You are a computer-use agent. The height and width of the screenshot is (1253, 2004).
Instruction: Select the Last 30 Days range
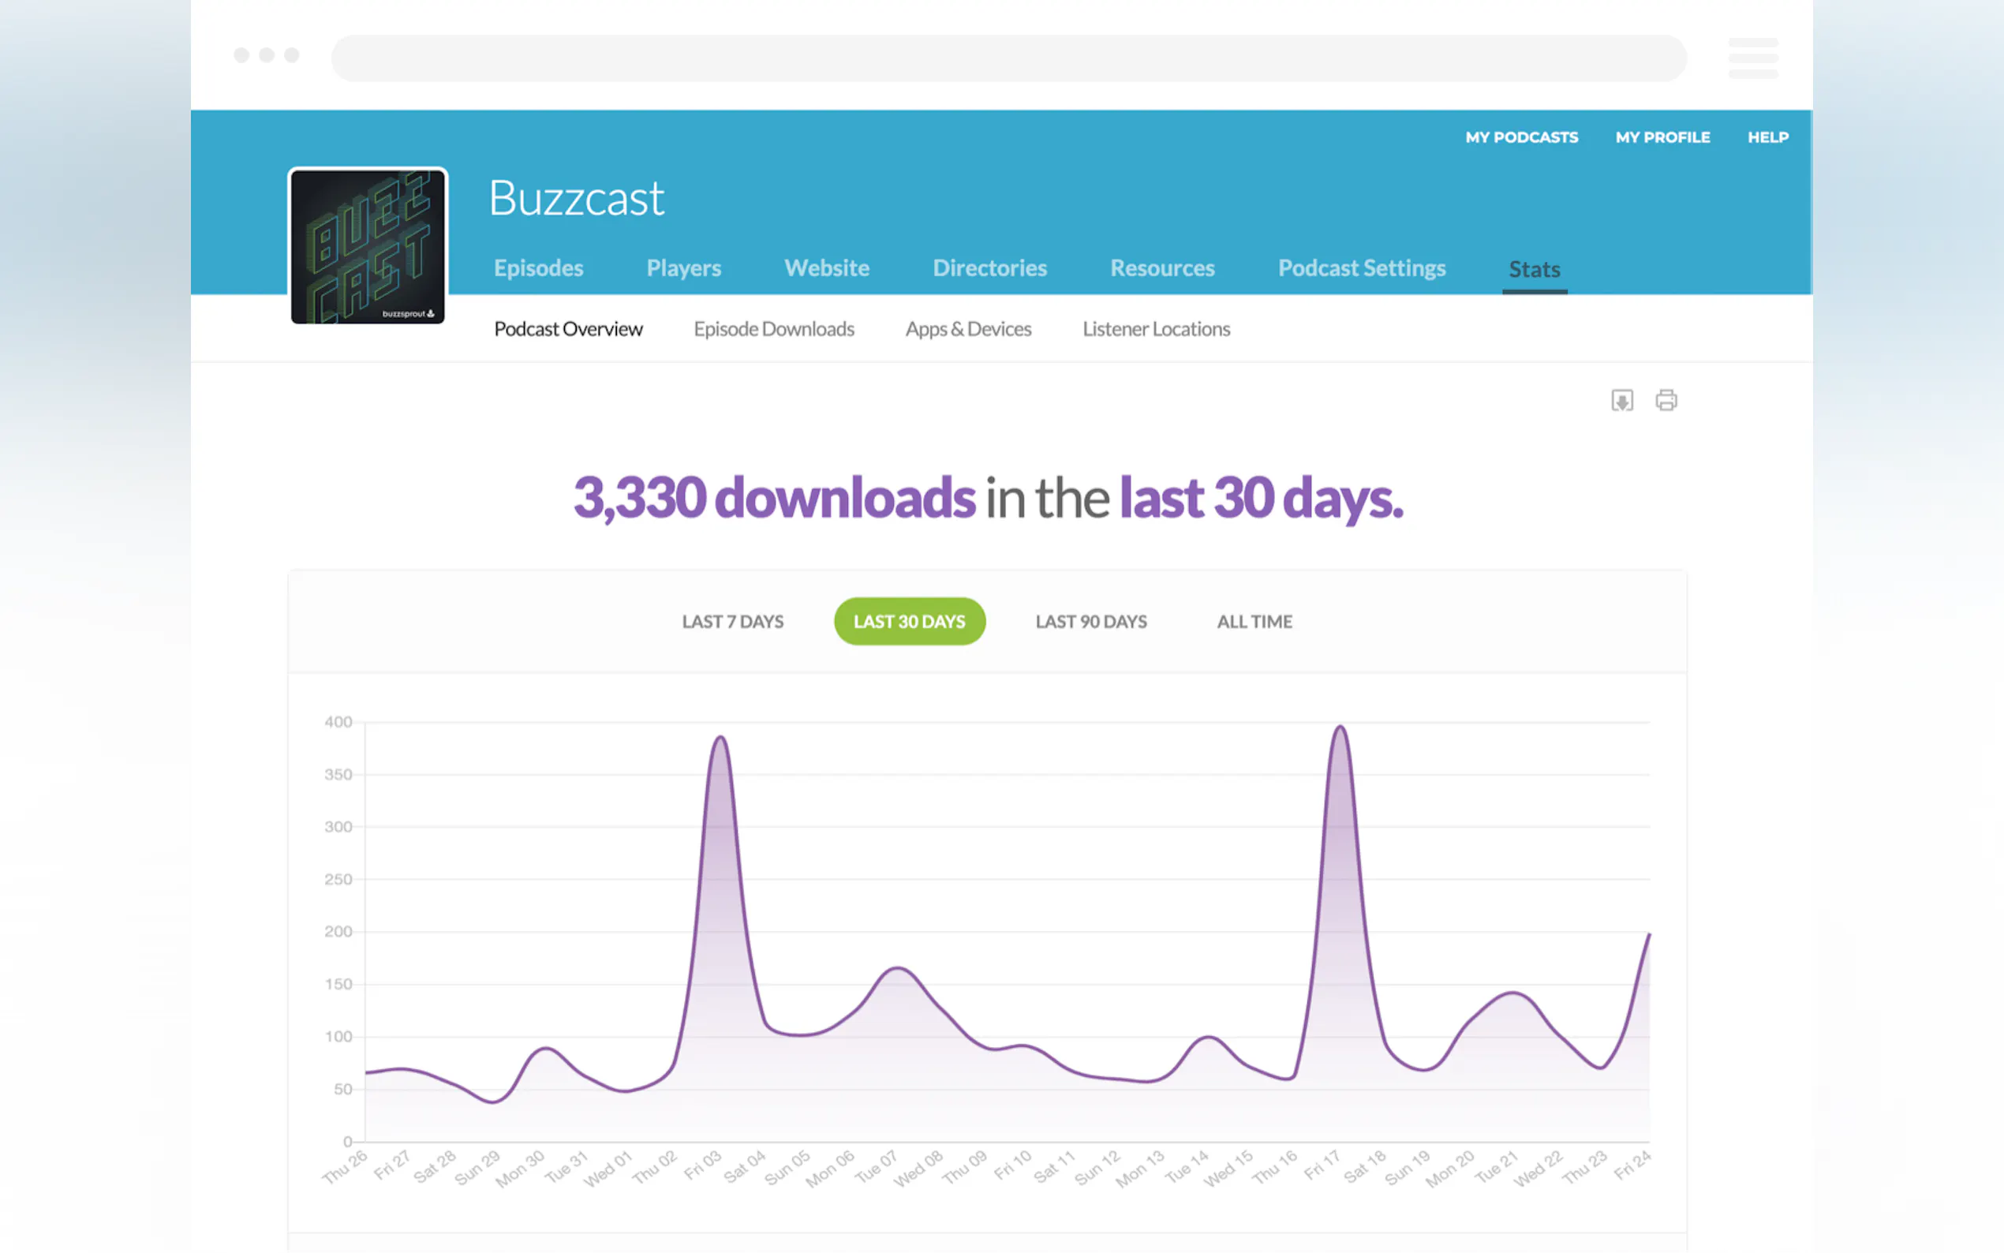tap(909, 622)
